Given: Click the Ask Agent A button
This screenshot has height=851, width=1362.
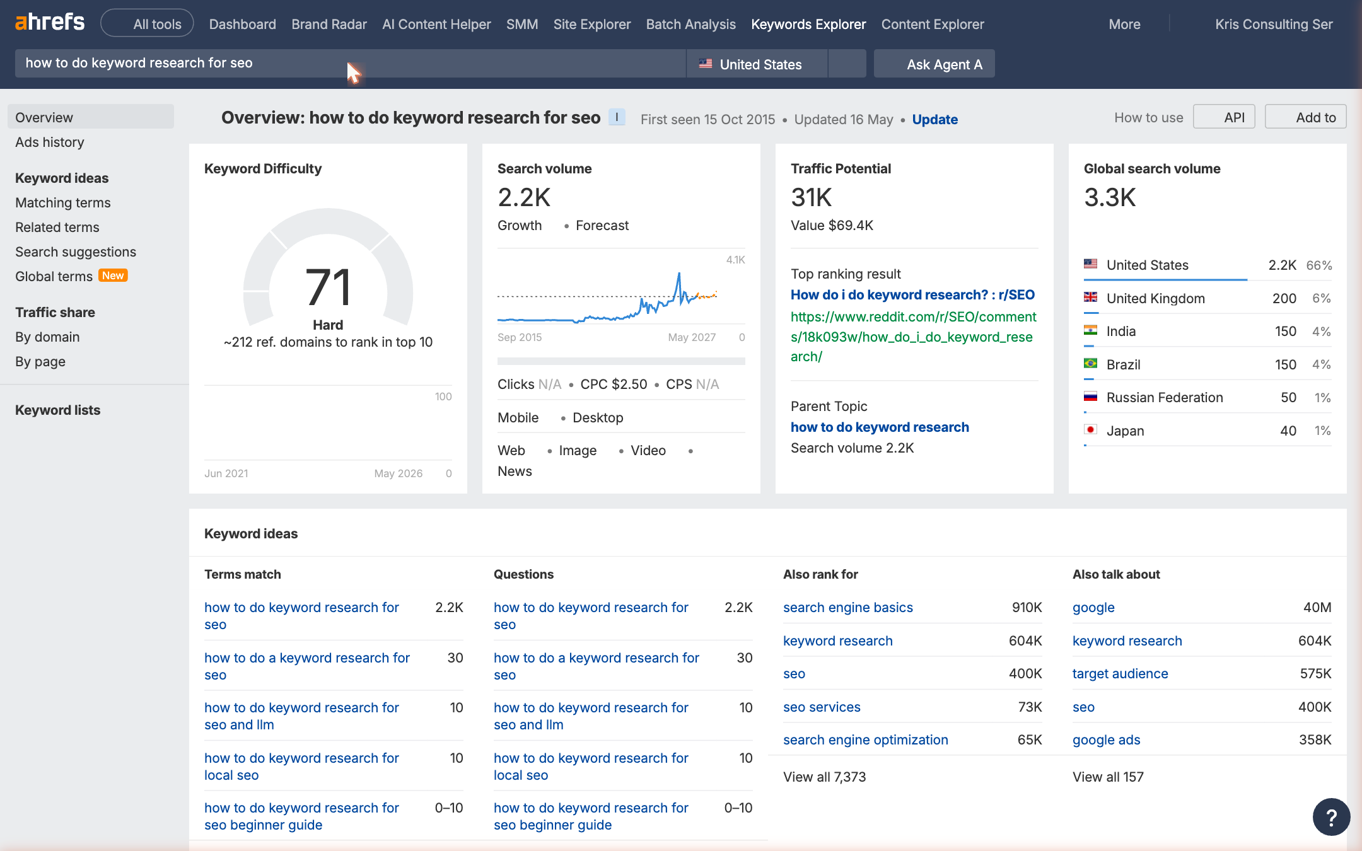Looking at the screenshot, I should [934, 64].
